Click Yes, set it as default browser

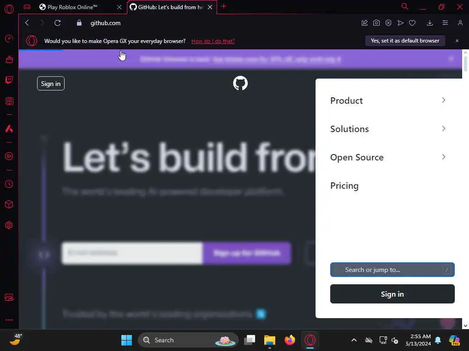[x=405, y=41]
